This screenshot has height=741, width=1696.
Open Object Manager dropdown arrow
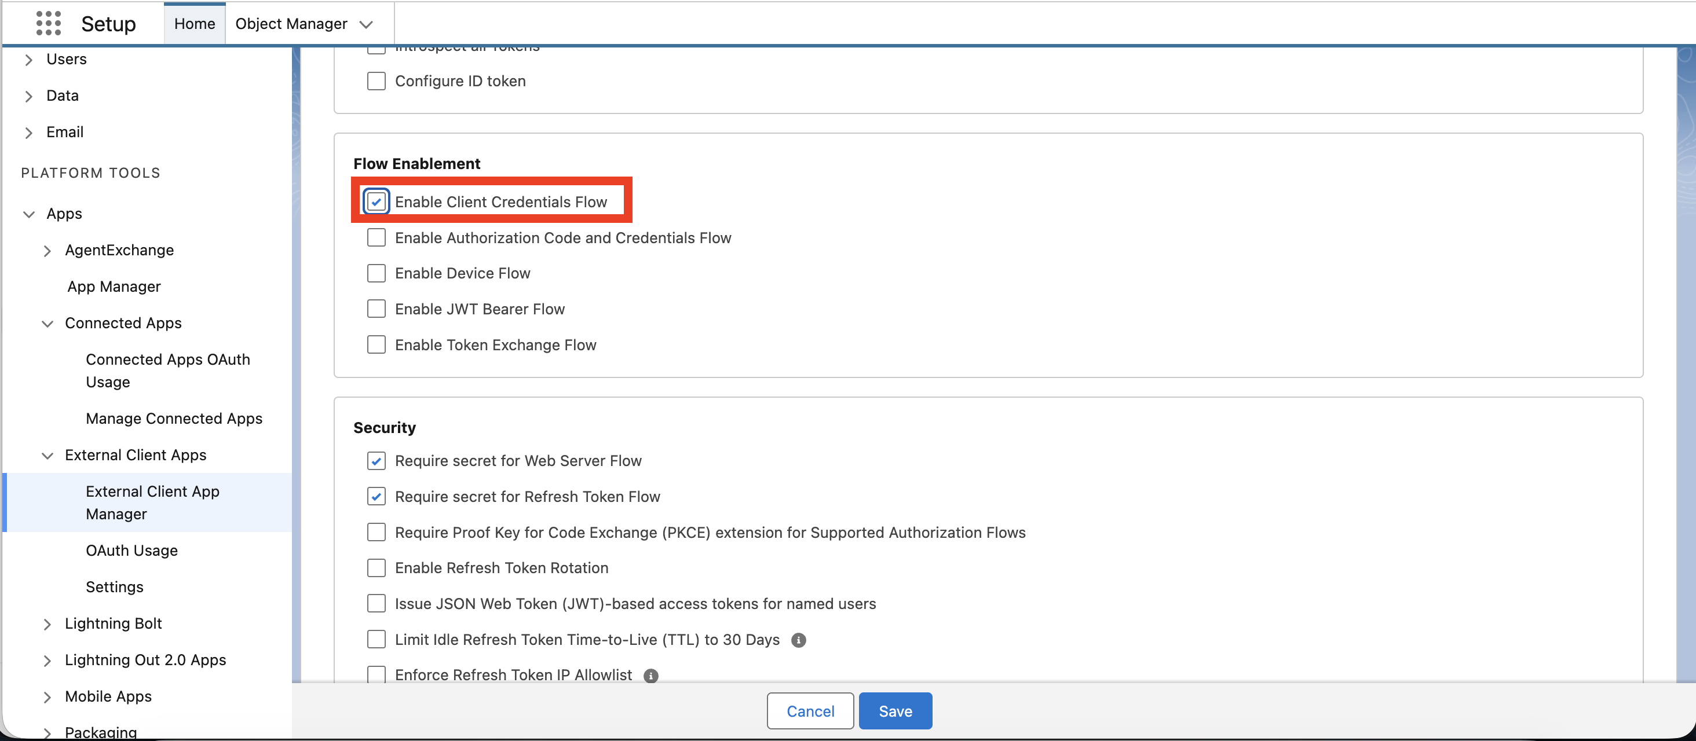click(366, 24)
